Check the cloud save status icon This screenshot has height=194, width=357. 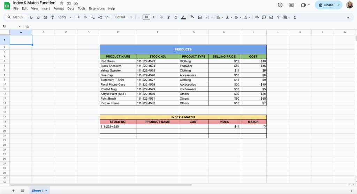(x=76, y=3)
